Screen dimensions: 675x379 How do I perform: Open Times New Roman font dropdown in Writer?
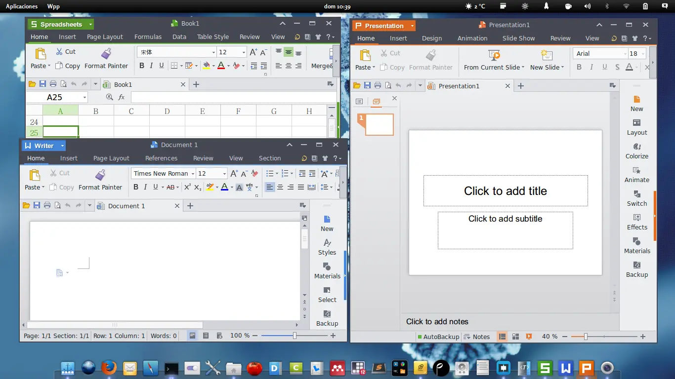tap(193, 174)
